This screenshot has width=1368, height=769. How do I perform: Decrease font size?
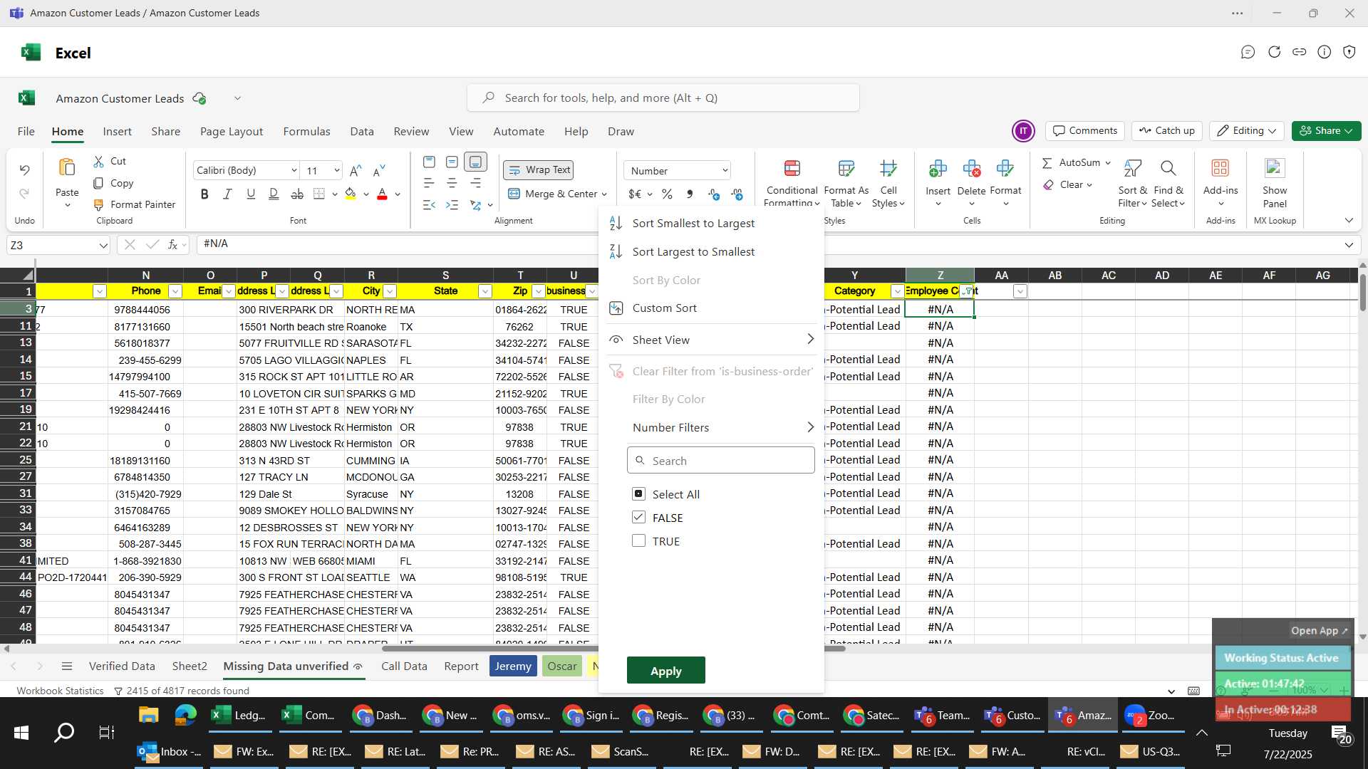(379, 170)
